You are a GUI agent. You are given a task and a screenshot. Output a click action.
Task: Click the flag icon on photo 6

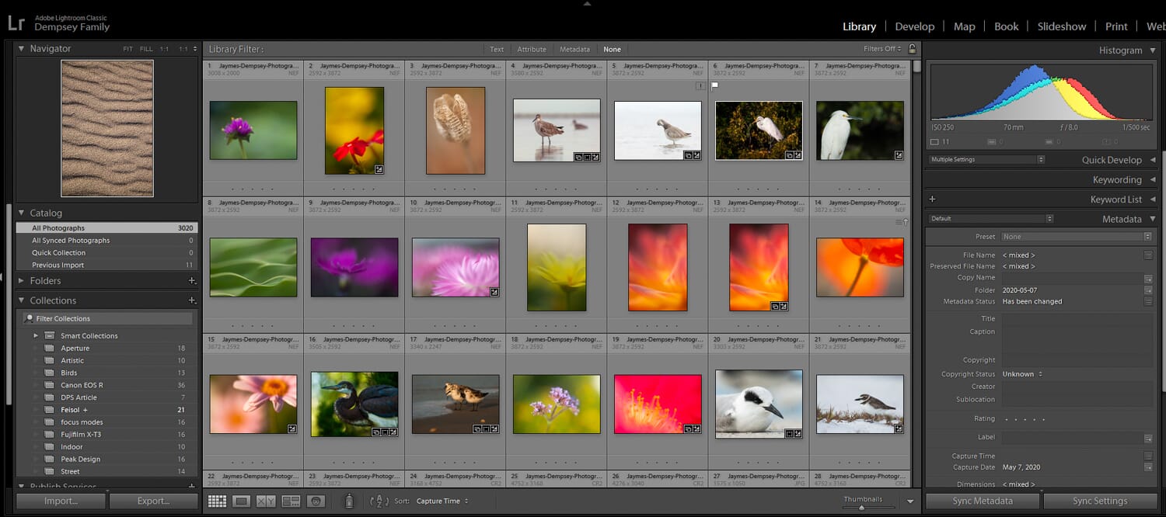point(714,86)
